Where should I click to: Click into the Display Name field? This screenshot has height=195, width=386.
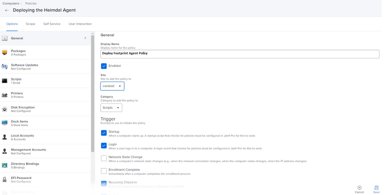(x=240, y=54)
